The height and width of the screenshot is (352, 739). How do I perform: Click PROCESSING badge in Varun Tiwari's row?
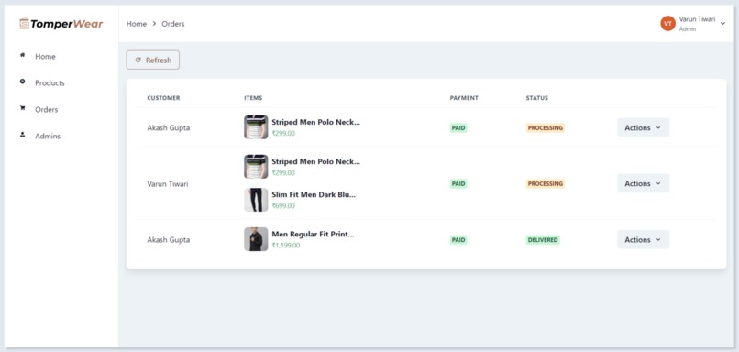(546, 183)
